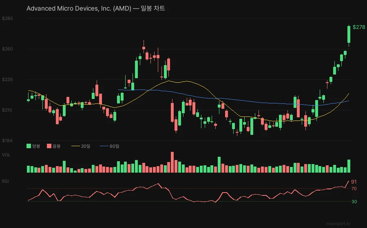
Task: Click the RSI panel label
Action: pyautogui.click(x=5, y=181)
